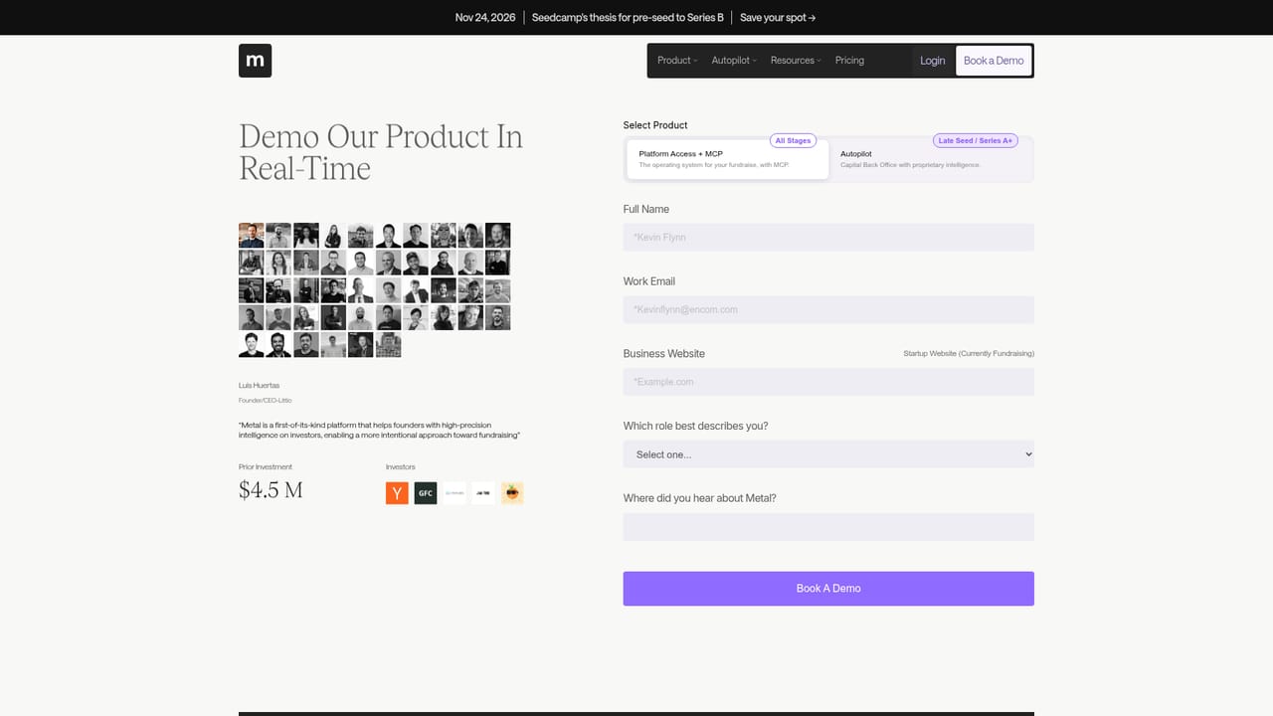Image resolution: width=1273 pixels, height=716 pixels.
Task: Expand the Autopilot navigation menu
Action: click(734, 61)
